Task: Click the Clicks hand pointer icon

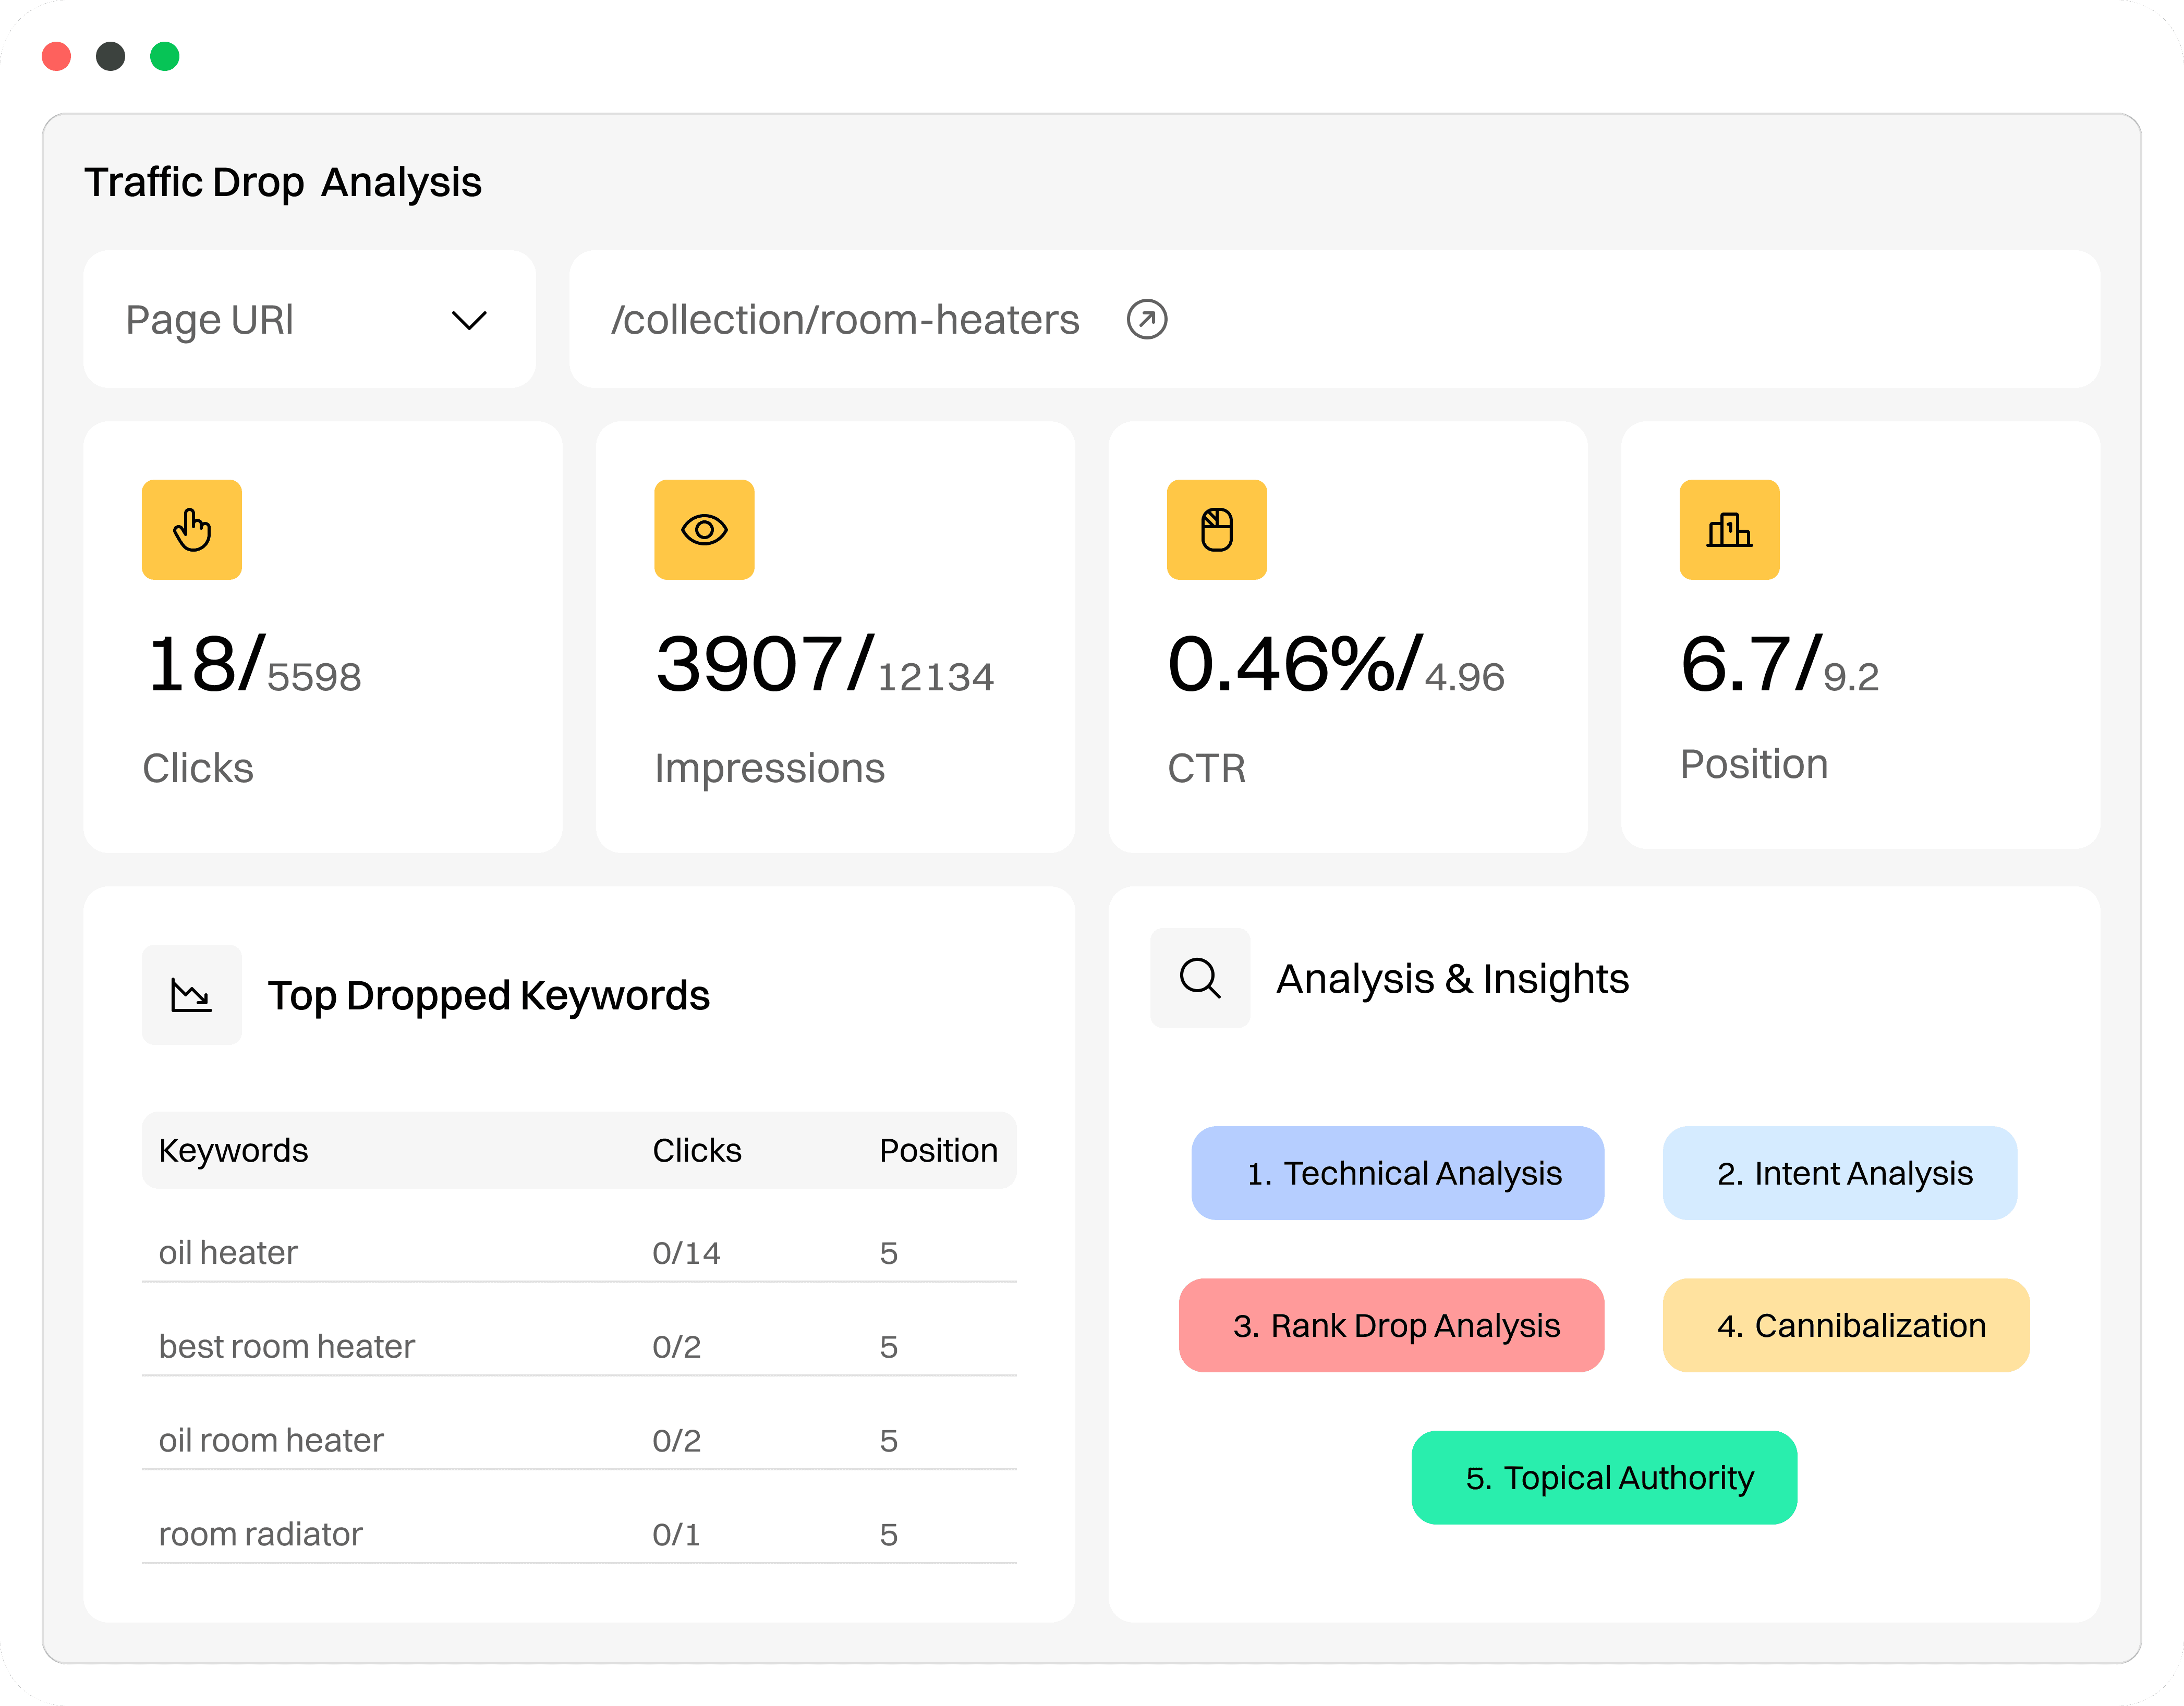Action: pos(191,529)
